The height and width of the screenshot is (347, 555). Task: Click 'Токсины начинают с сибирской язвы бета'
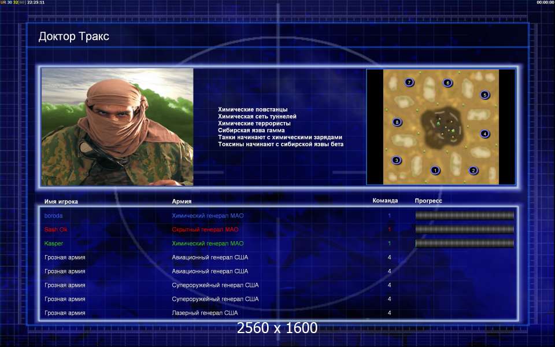281,144
